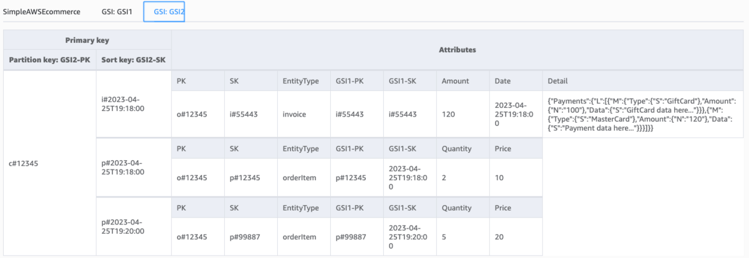Viewport: 749px width, 258px height.
Task: Click the Quantity value 2
Action: [x=444, y=178]
